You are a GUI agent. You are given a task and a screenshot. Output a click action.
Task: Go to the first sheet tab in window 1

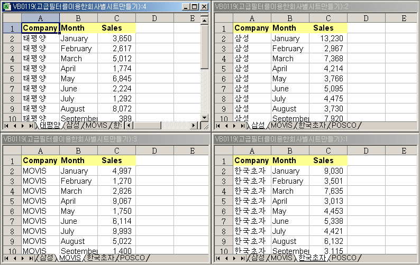point(218,258)
